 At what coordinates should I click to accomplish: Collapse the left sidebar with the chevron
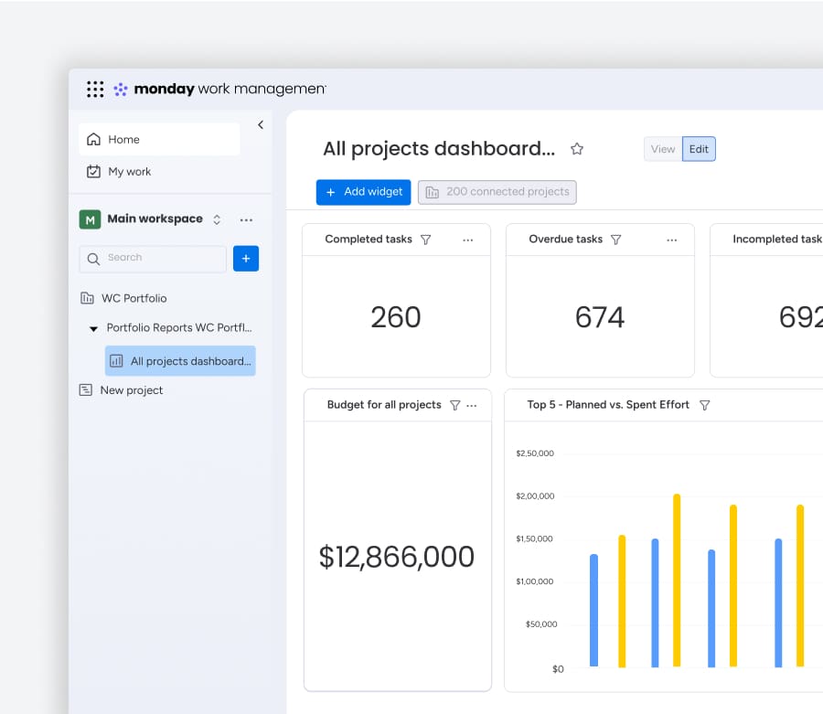tap(261, 124)
